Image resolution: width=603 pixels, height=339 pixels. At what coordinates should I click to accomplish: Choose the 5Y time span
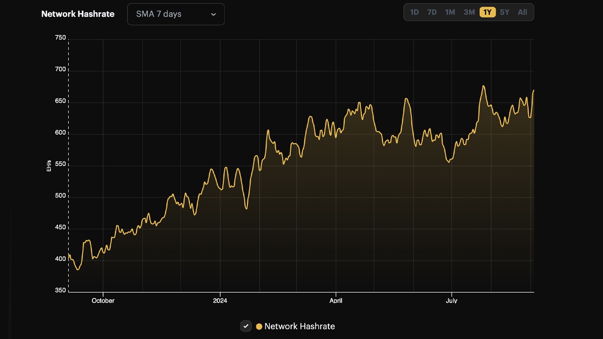[505, 12]
